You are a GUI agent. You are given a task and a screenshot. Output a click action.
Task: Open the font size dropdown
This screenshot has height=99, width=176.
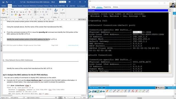tap(31, 9)
